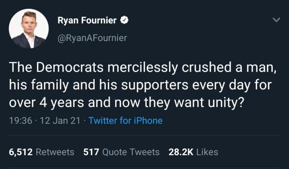Expand the tweet options chevron
This screenshot has width=289, height=169.
(276, 20)
